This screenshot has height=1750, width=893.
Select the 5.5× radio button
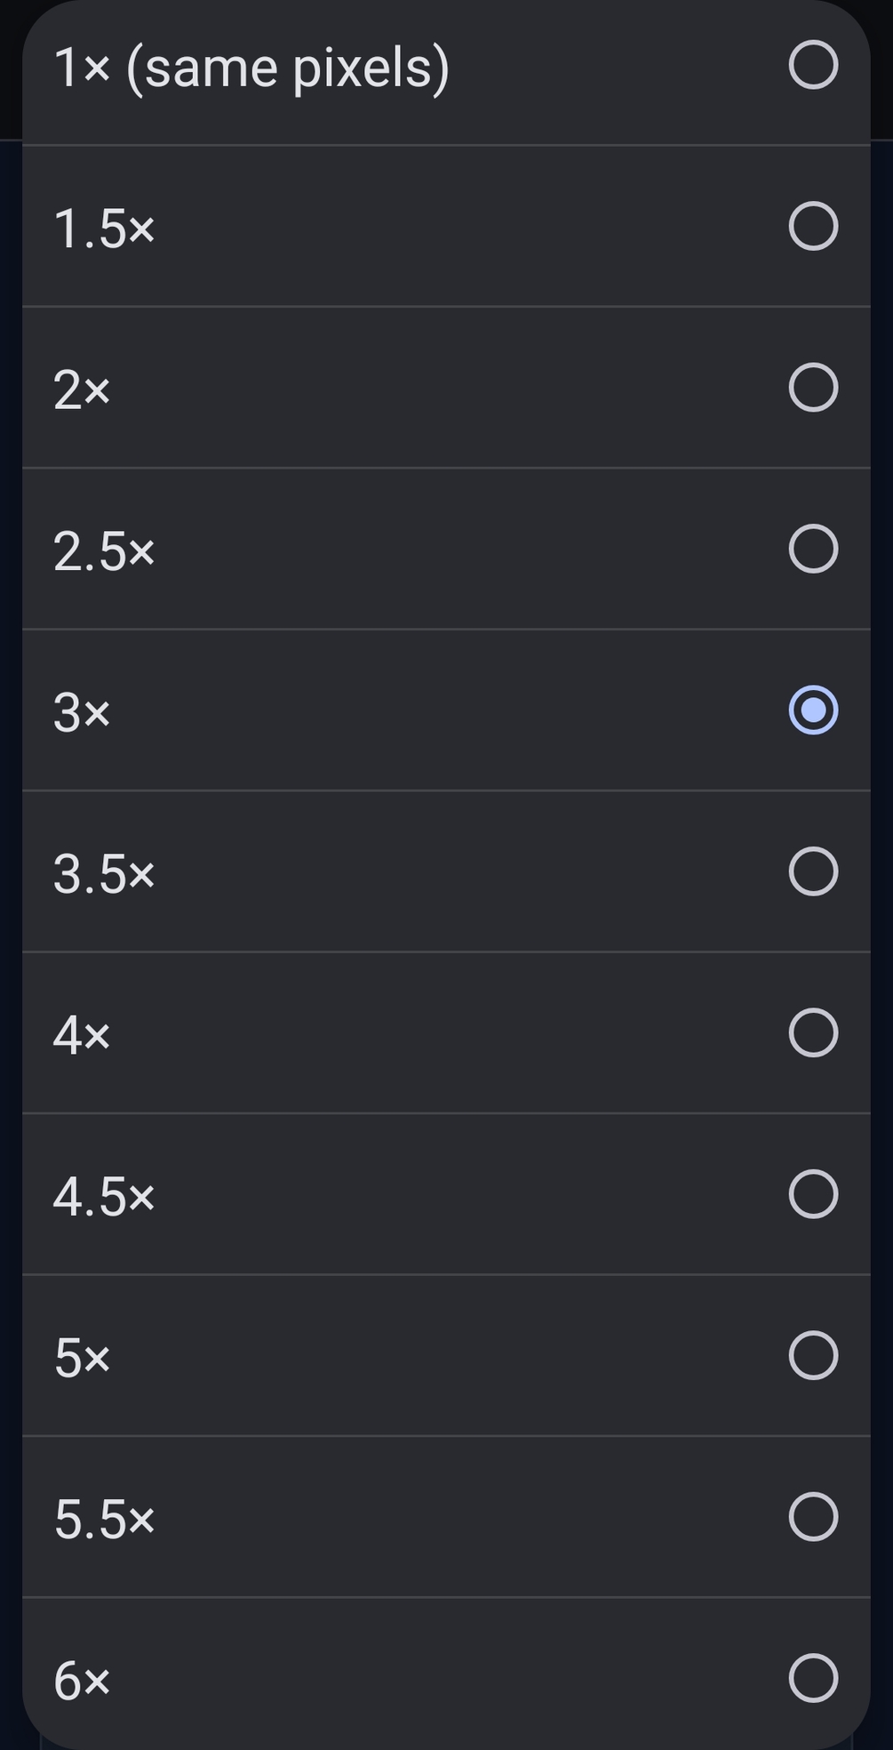coord(813,1517)
